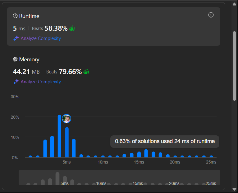Viewport: 238px width, 193px height.
Task: Click clapping hands icon next to 58.38%
Action: tap(72, 28)
